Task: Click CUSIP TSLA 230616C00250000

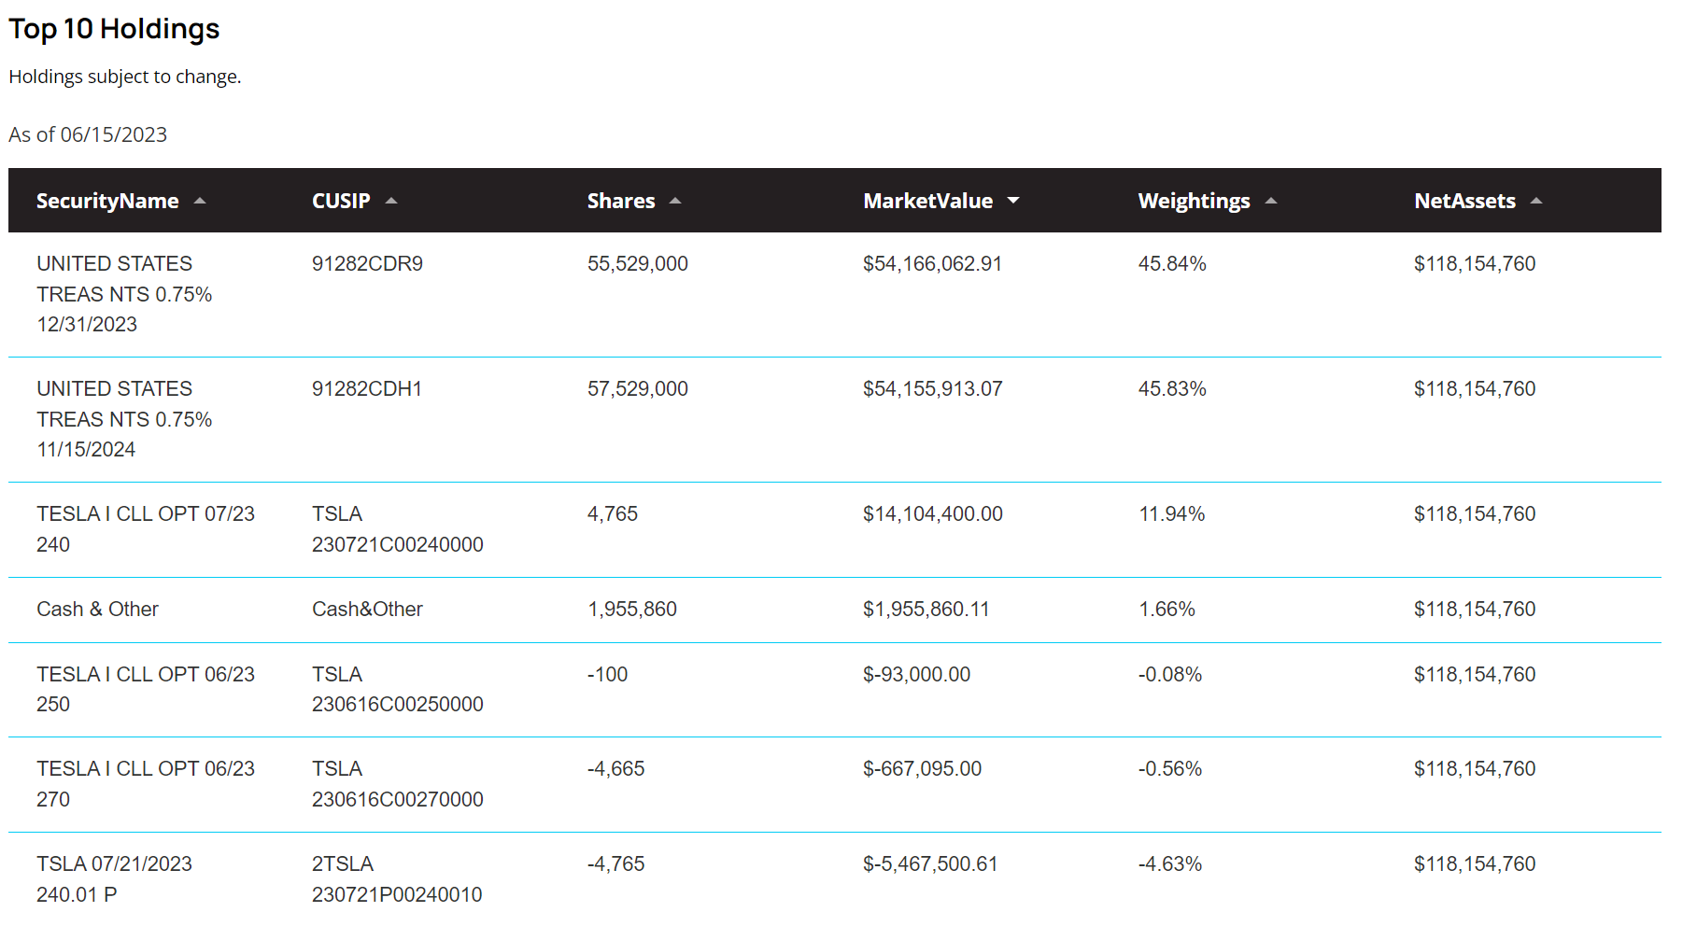Action: click(x=398, y=689)
